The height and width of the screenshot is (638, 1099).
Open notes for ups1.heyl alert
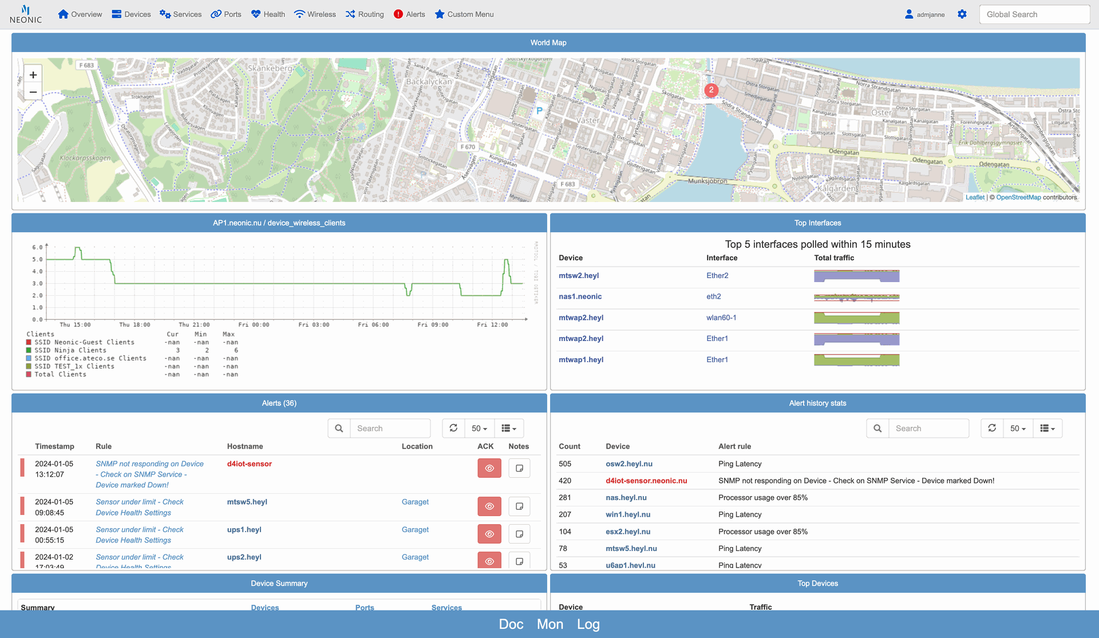[519, 534]
